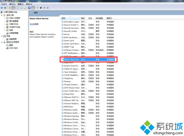This screenshot has height=136, width=184.
Task: Sort services by the 名称 column header
Action: point(70,18)
